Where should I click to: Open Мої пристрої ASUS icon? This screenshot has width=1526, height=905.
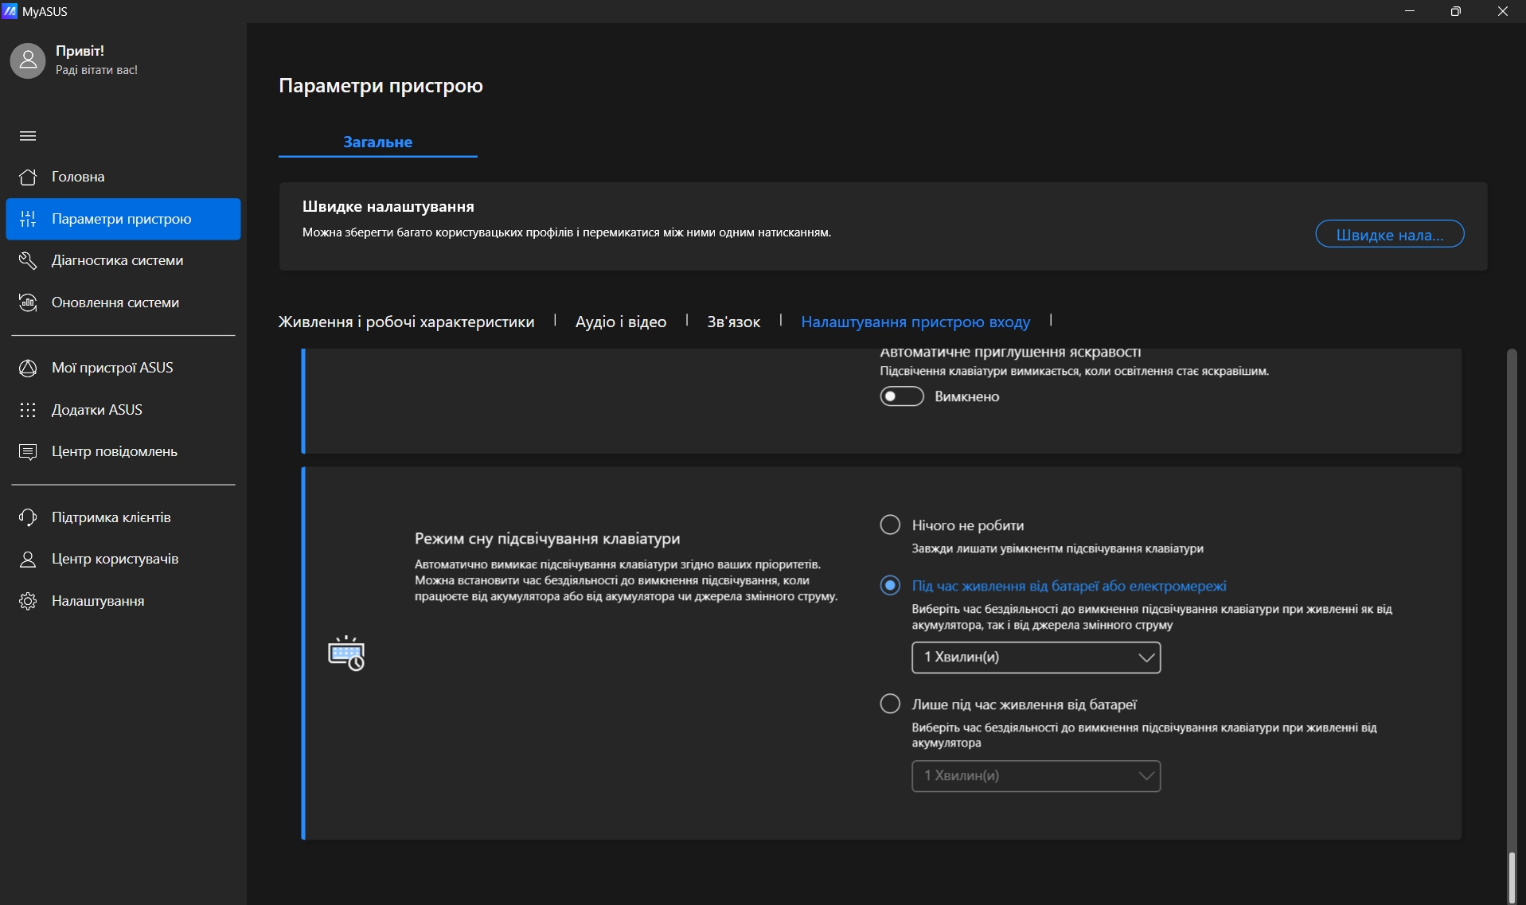tap(28, 368)
